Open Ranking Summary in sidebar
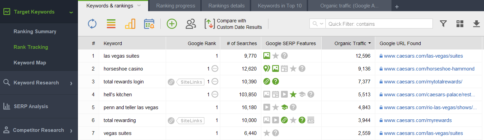This screenshot has width=484, height=140. click(35, 32)
